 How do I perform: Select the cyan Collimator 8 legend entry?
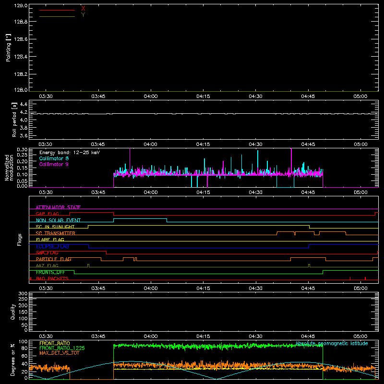click(54, 158)
